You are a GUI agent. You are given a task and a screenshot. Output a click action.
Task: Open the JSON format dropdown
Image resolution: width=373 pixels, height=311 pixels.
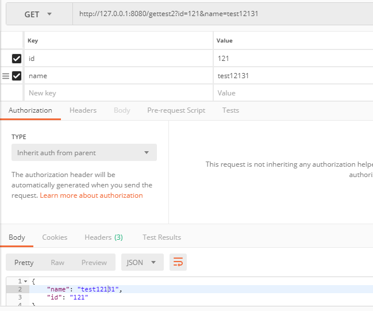[x=143, y=262]
